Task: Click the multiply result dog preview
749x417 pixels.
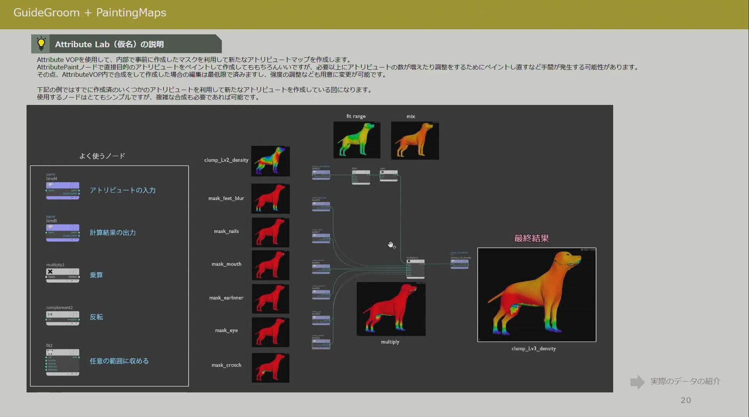Action: click(x=391, y=309)
